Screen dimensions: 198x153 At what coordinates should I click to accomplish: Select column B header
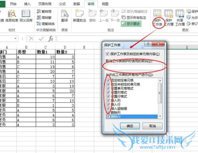pos(26,47)
